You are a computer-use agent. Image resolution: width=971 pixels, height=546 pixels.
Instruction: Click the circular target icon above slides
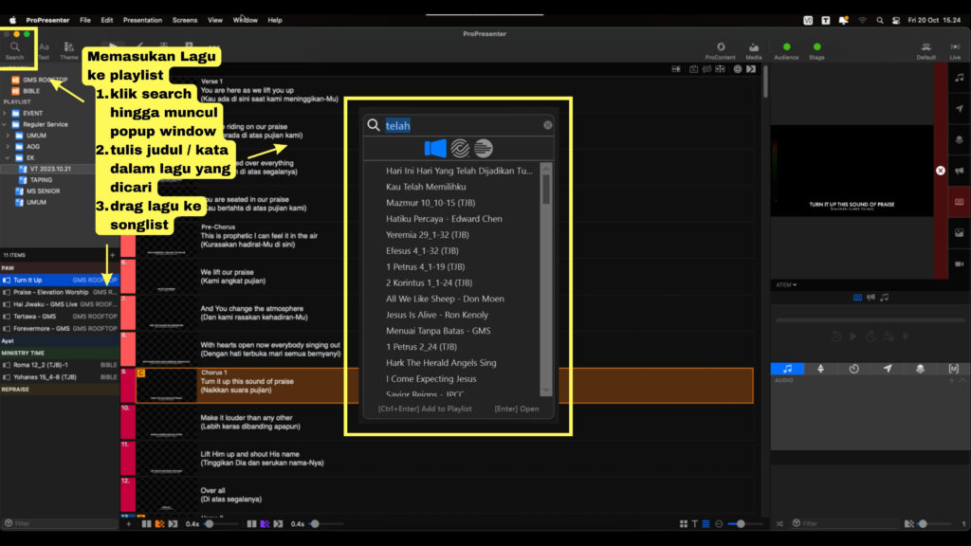pos(738,69)
